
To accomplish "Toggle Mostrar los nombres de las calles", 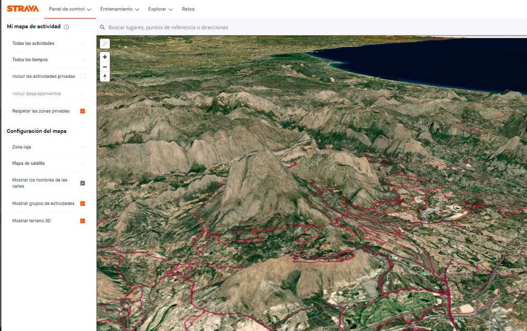I will tap(82, 183).
